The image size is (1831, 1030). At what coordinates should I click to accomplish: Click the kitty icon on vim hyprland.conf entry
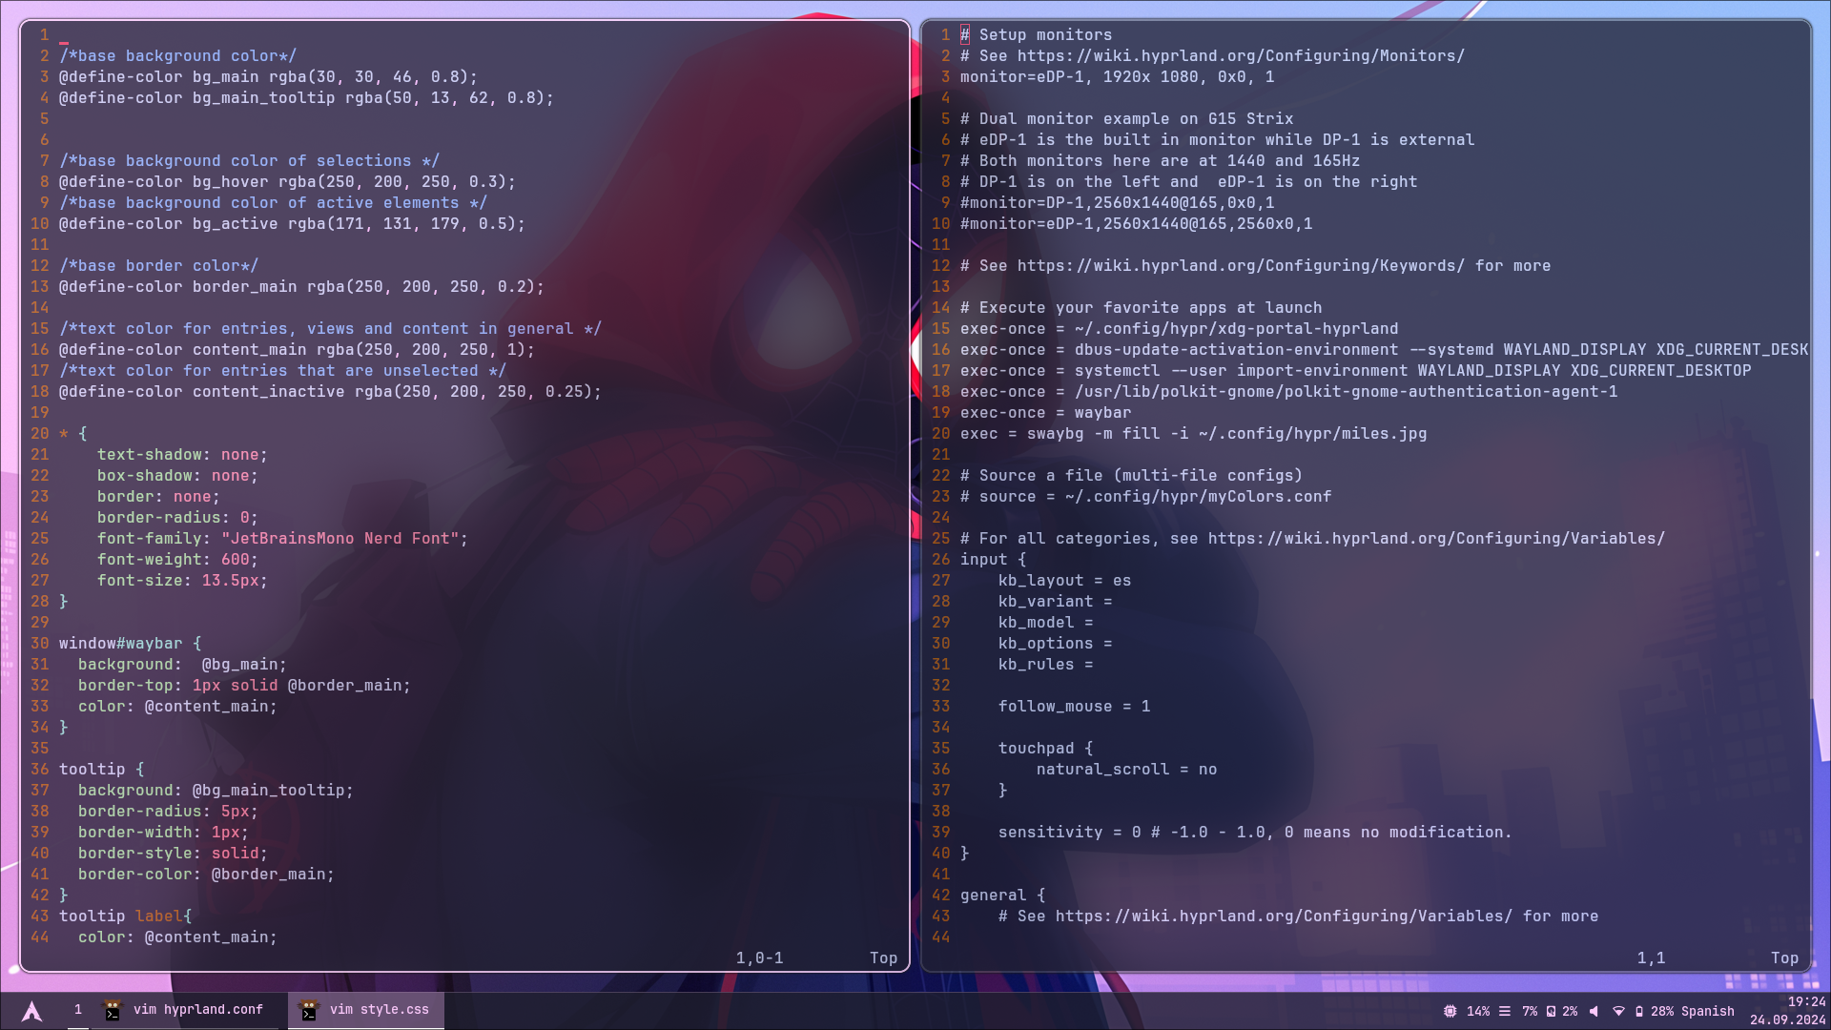pos(112,1010)
